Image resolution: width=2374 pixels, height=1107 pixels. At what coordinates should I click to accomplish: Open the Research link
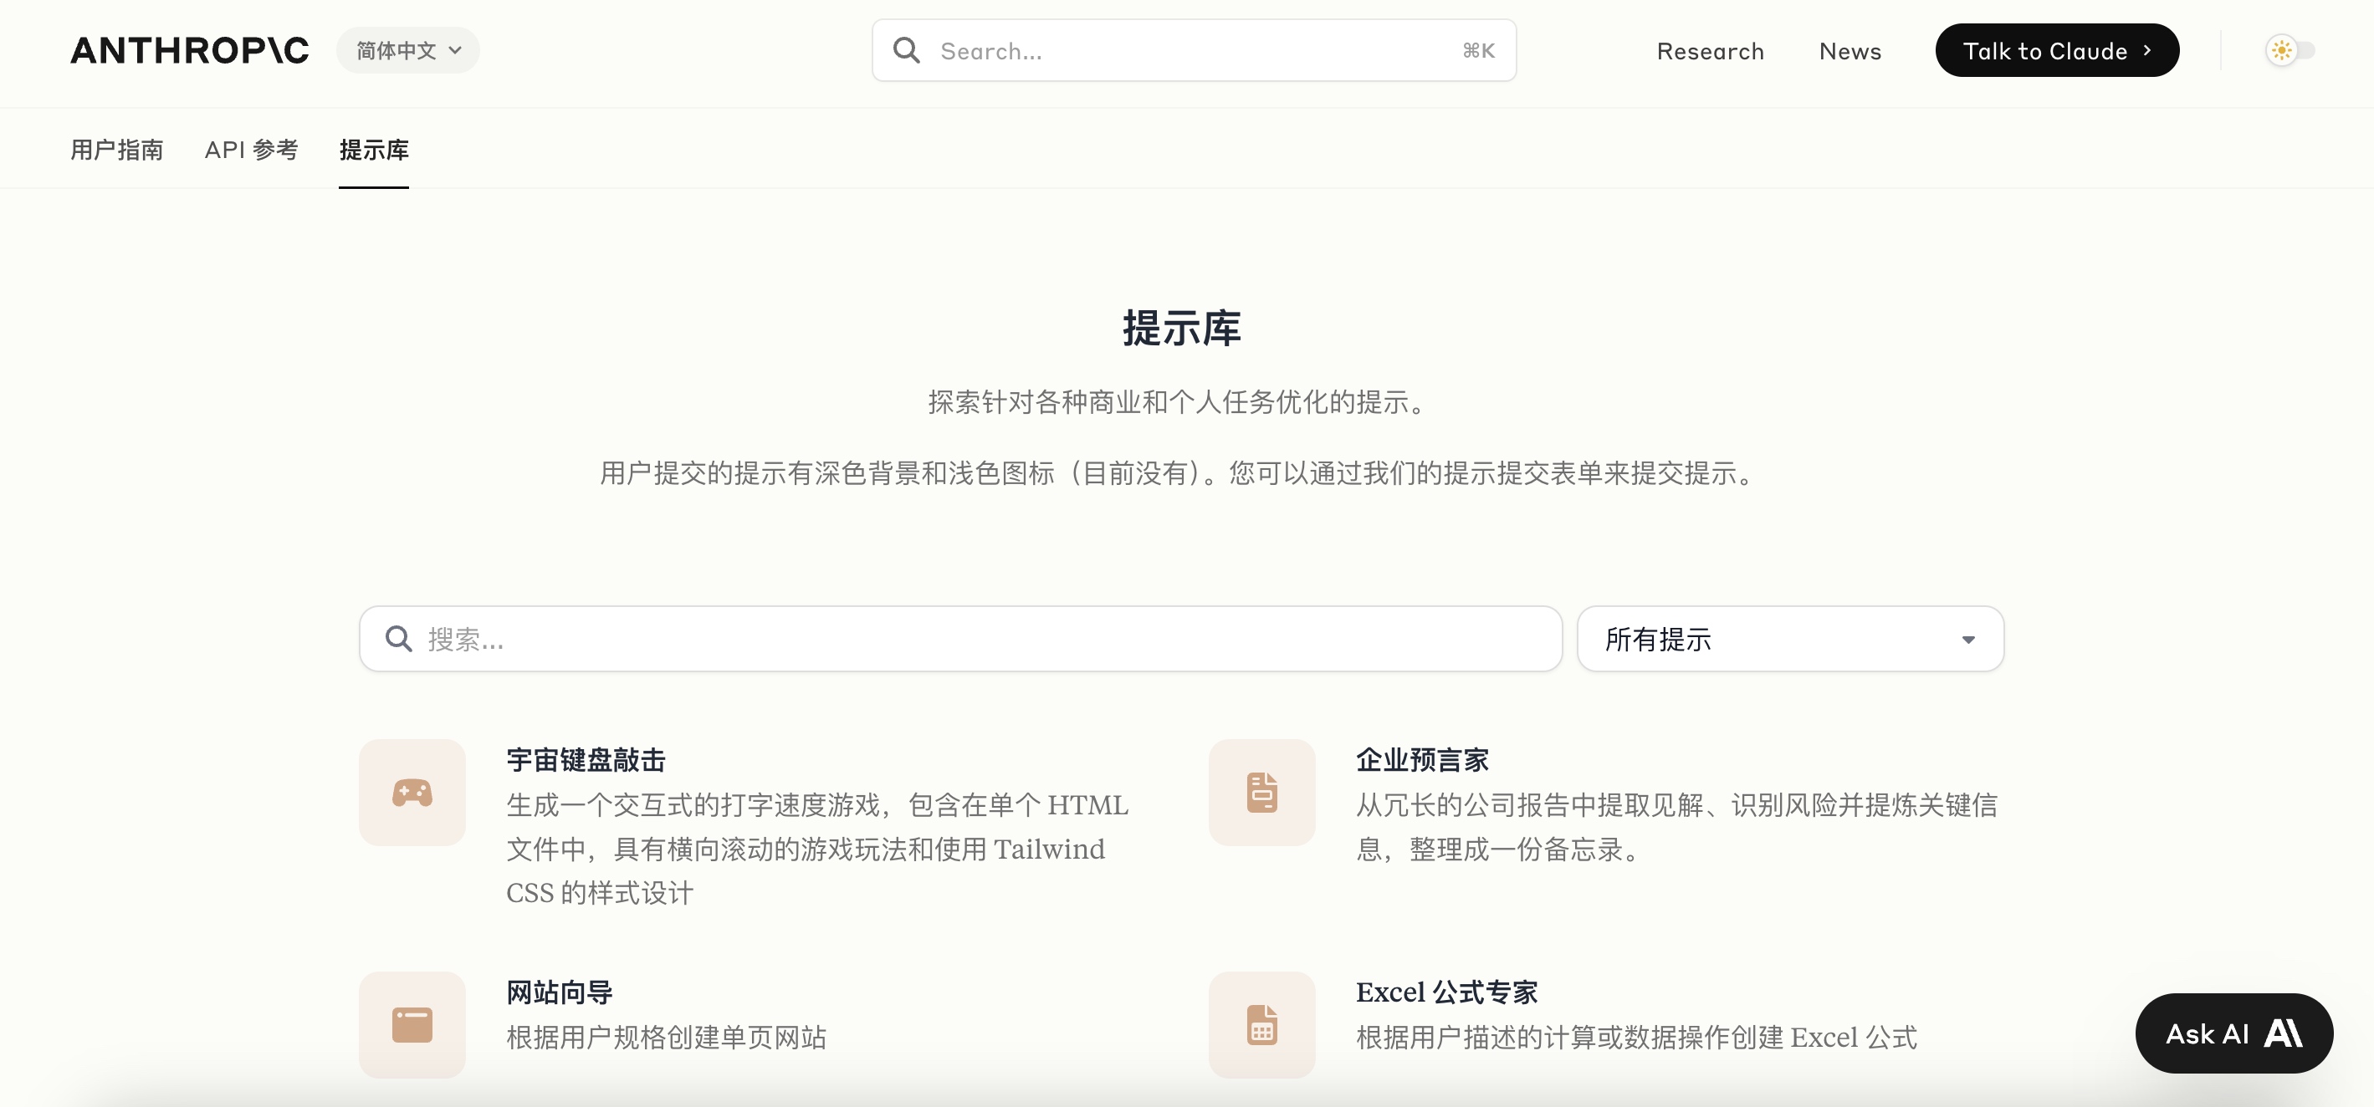(1710, 52)
